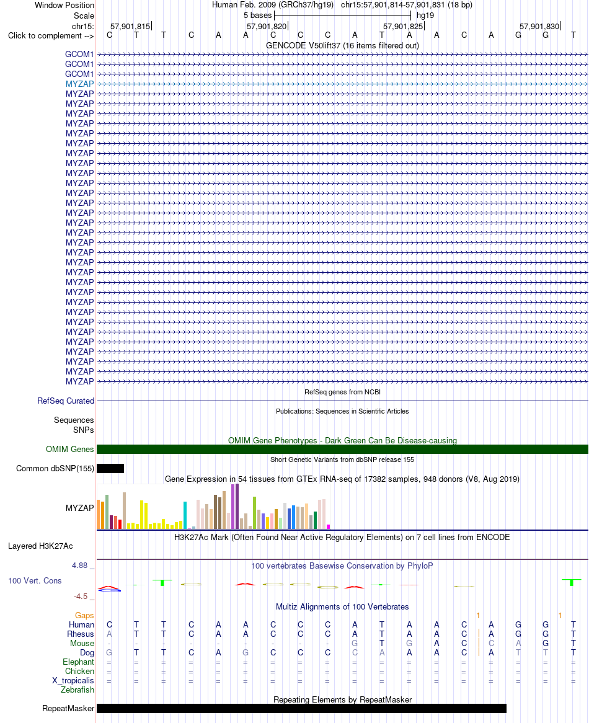Click the '5 bases' scale bar
Viewport: 589px width, 723px height.
pyautogui.click(x=342, y=16)
